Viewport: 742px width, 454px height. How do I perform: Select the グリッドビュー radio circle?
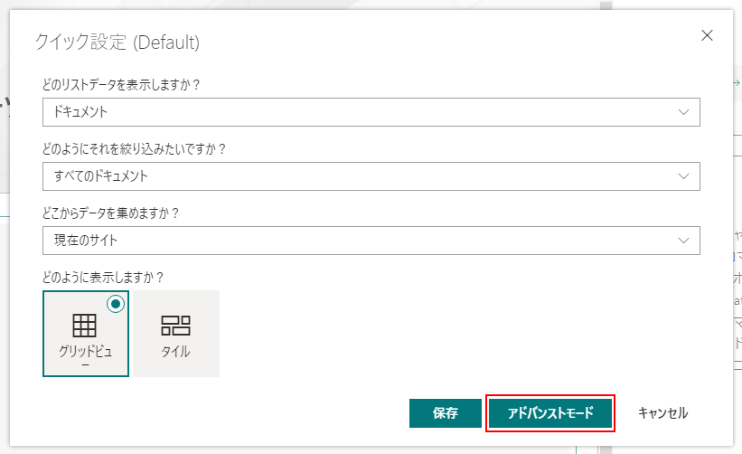tap(115, 305)
